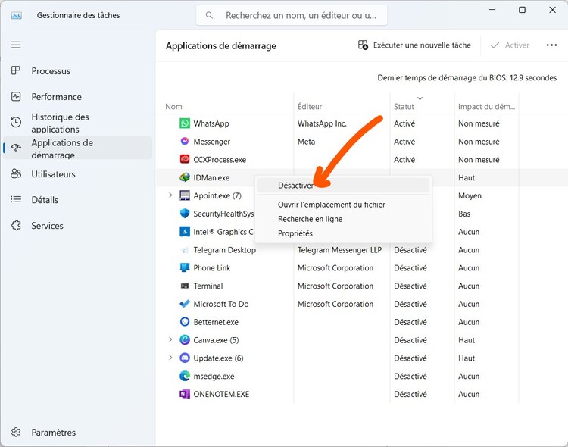Viewport: 568px width, 447px height.
Task: Select the msedge.exe entry
Action: point(214,377)
